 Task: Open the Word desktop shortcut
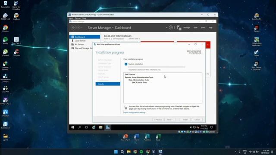[x=136, y=137]
